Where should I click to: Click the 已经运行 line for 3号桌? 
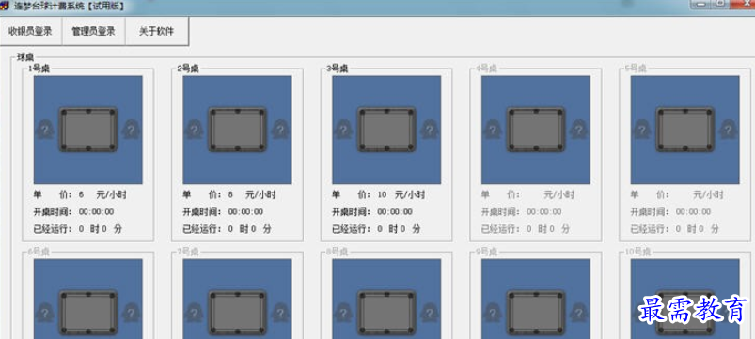click(376, 229)
